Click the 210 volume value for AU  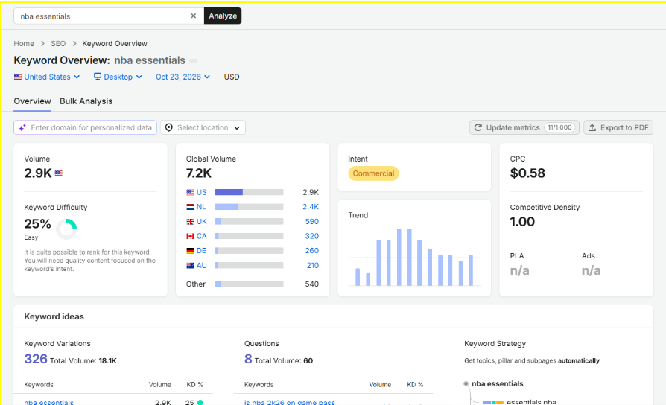click(x=313, y=265)
